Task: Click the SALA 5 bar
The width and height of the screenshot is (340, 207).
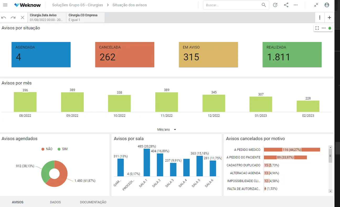Action: click(x=200, y=166)
